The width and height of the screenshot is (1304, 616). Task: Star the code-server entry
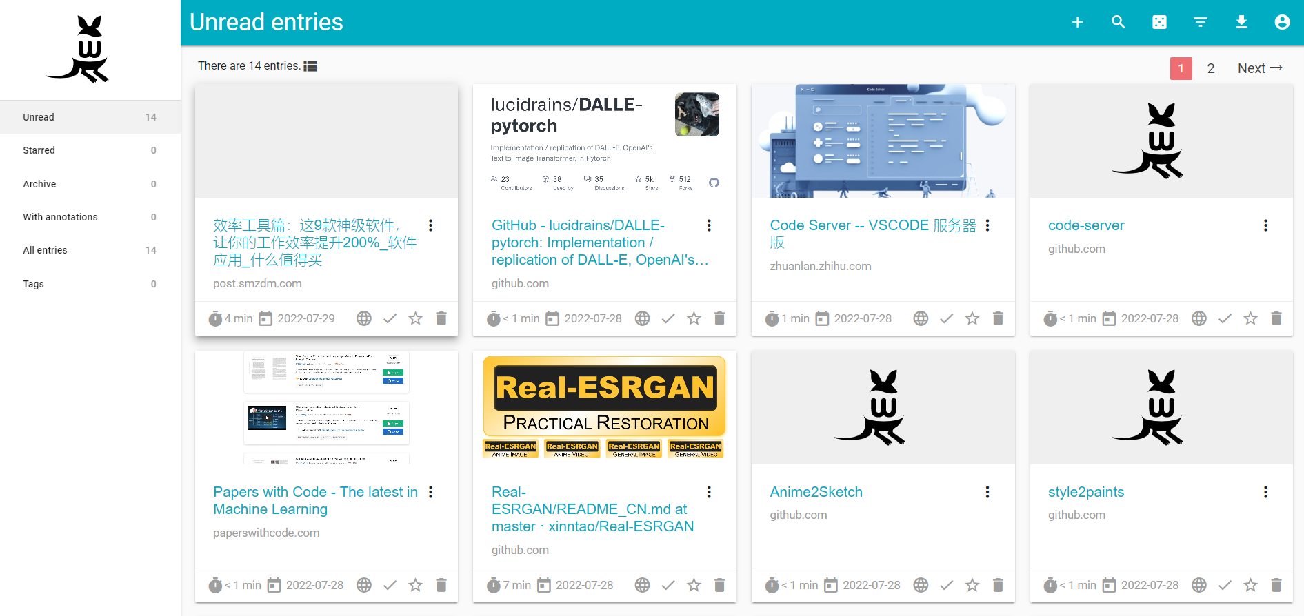(1250, 318)
